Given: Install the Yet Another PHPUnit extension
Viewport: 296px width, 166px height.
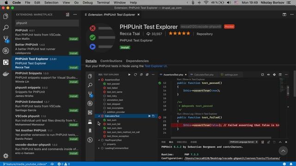Looking at the screenshot, I should pyautogui.click(x=74, y=139).
